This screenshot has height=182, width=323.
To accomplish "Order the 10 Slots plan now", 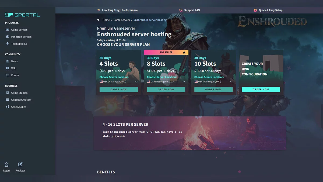I will pyautogui.click(x=213, y=90).
